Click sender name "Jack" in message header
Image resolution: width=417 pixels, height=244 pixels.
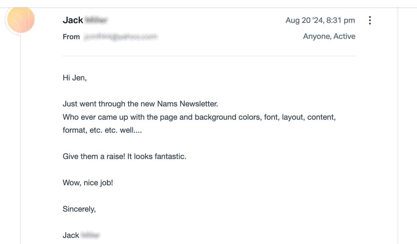[x=73, y=20]
